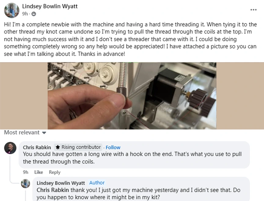264x201 pixels.
Task: Click the group audience icon beside 9h
Action: [34, 14]
